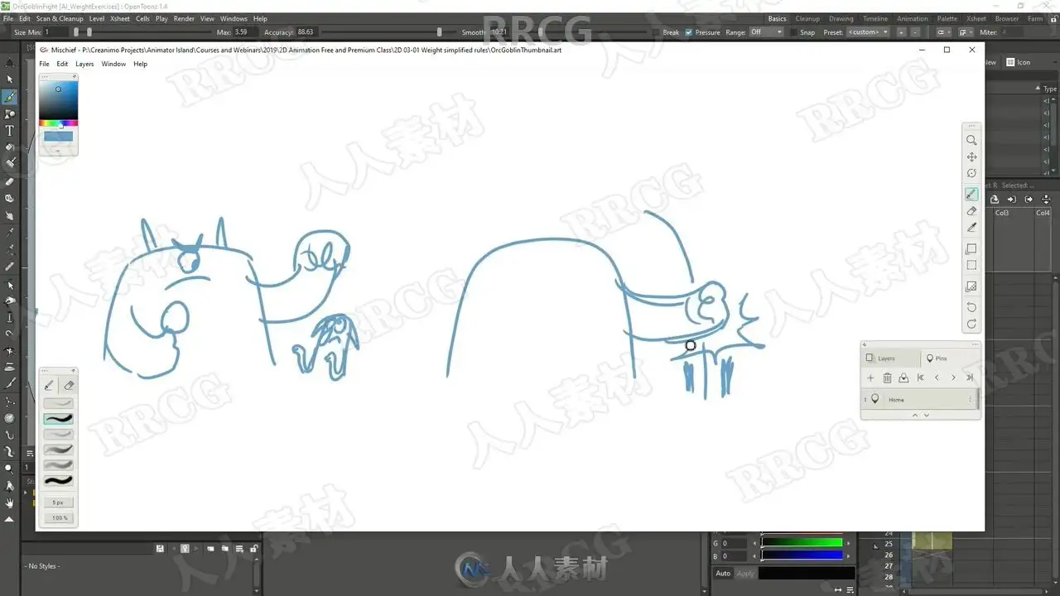Screen dimensions: 1060x596
Task: Open the Mischief Window menu
Action: click(x=113, y=64)
